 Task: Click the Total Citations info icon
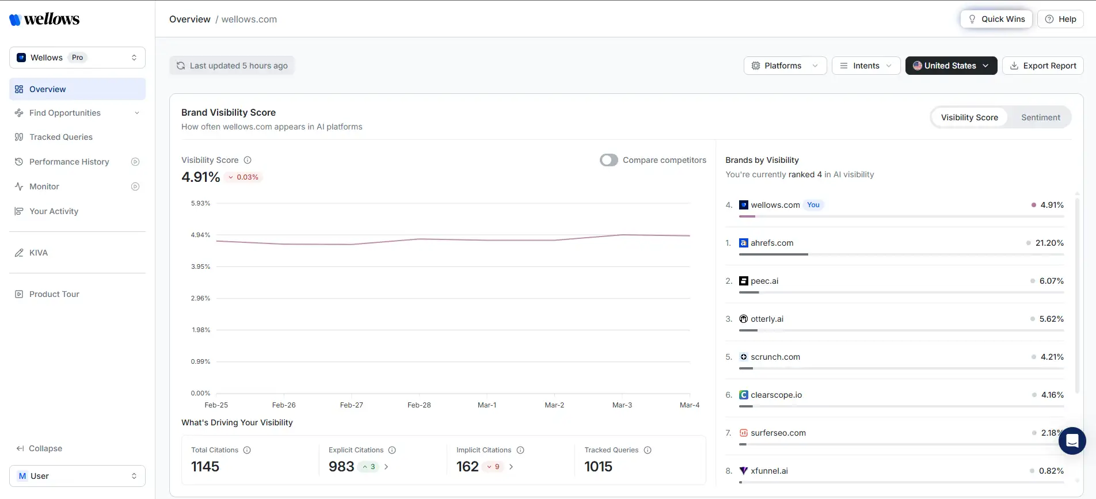[247, 450]
